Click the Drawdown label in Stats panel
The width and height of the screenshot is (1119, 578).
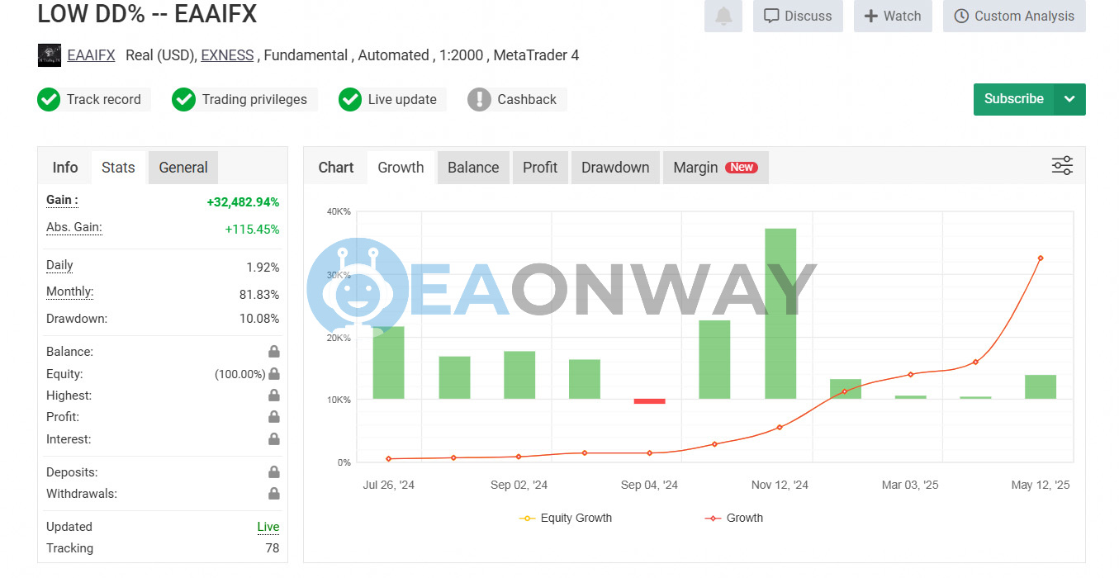pyautogui.click(x=77, y=319)
